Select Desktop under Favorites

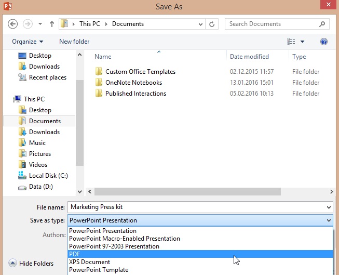(x=35, y=56)
